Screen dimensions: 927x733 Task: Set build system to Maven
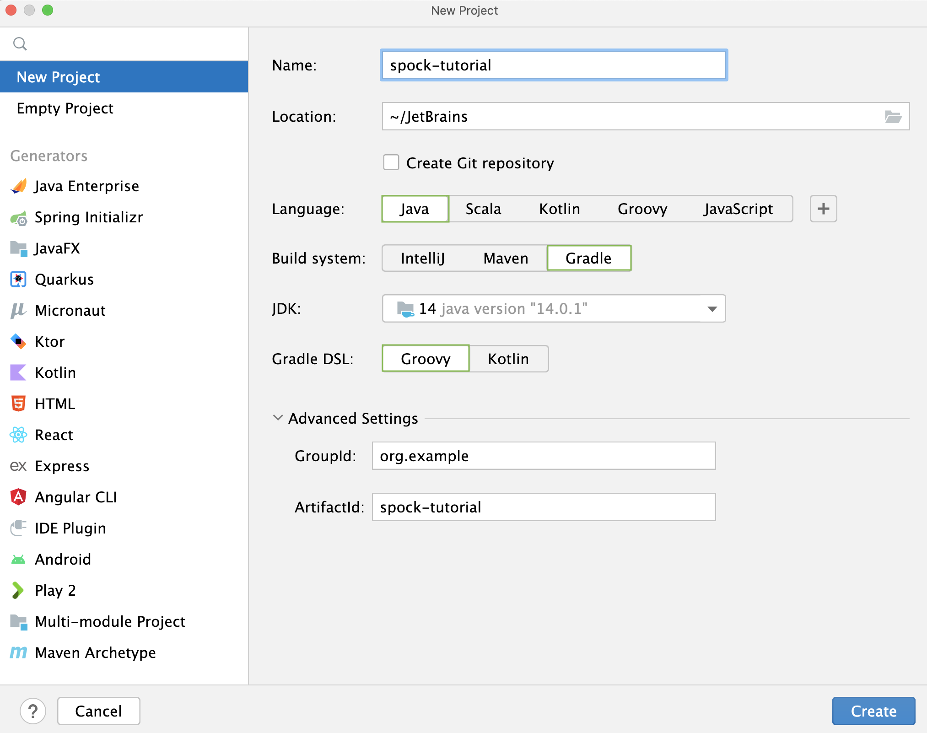(506, 259)
